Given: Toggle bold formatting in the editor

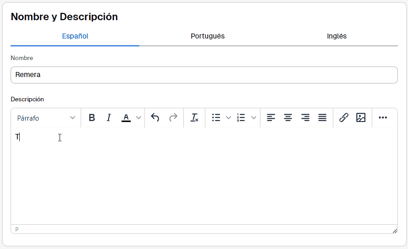Looking at the screenshot, I should 92,118.
